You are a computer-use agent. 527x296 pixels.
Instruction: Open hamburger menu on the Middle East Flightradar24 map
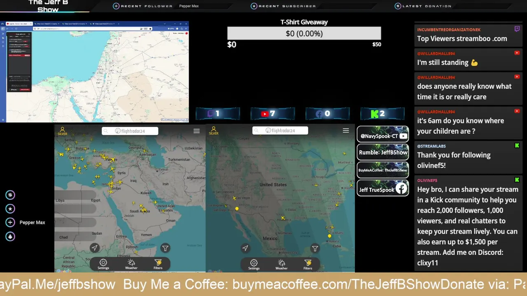click(x=196, y=131)
